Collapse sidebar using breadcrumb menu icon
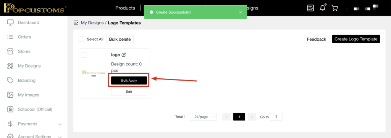Image resolution: width=391 pixels, height=138 pixels. tap(76, 23)
